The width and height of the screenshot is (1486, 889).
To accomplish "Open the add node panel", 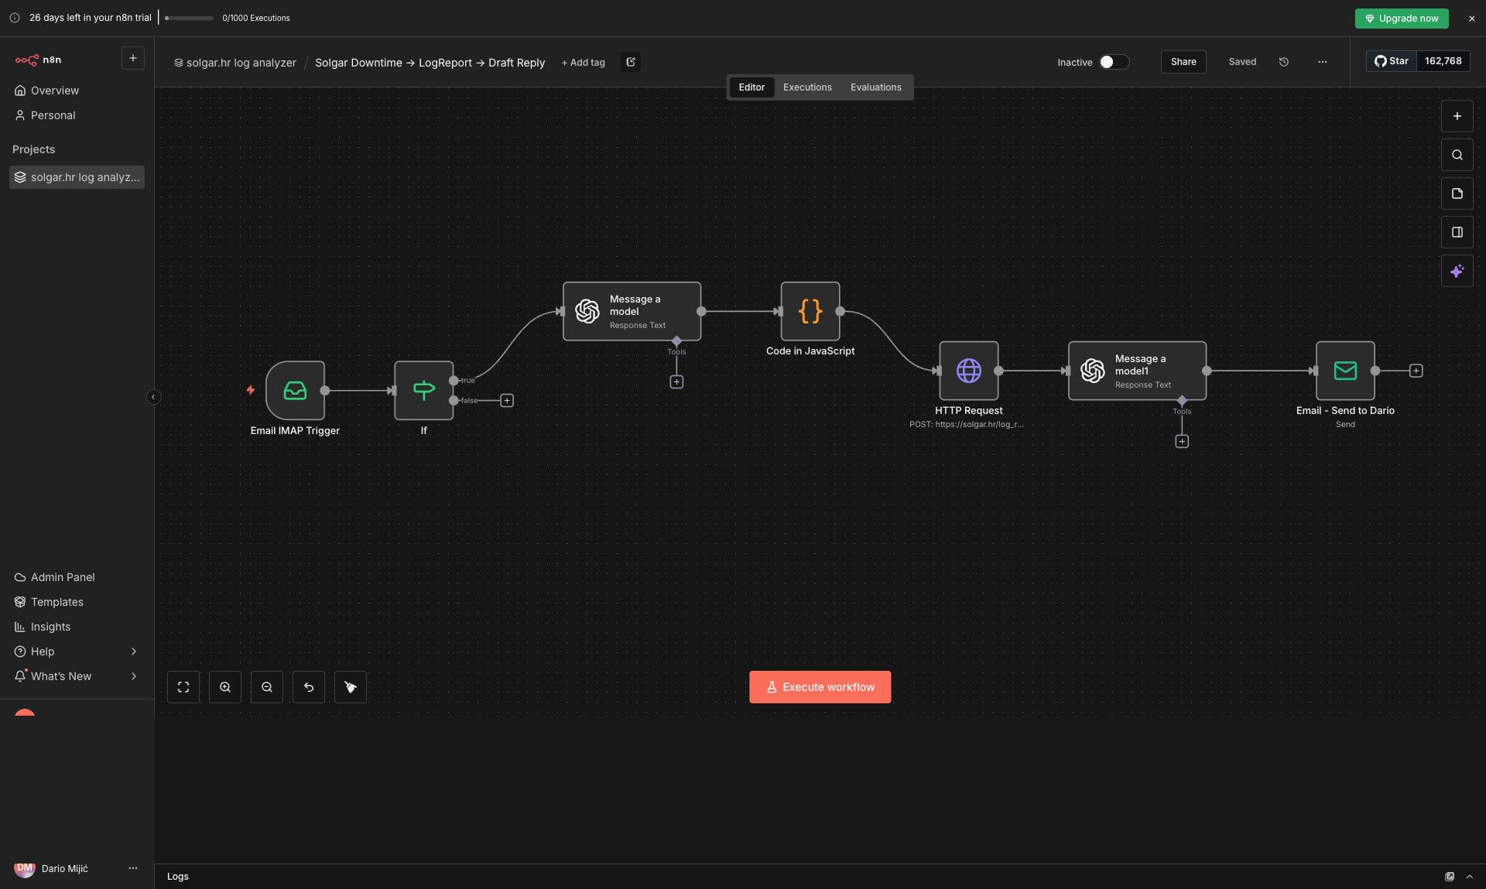I will click(x=1457, y=116).
